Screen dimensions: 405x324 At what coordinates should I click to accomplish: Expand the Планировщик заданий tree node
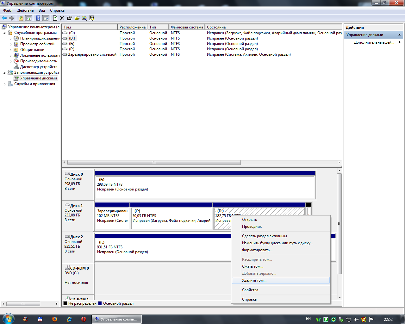pyautogui.click(x=10, y=38)
